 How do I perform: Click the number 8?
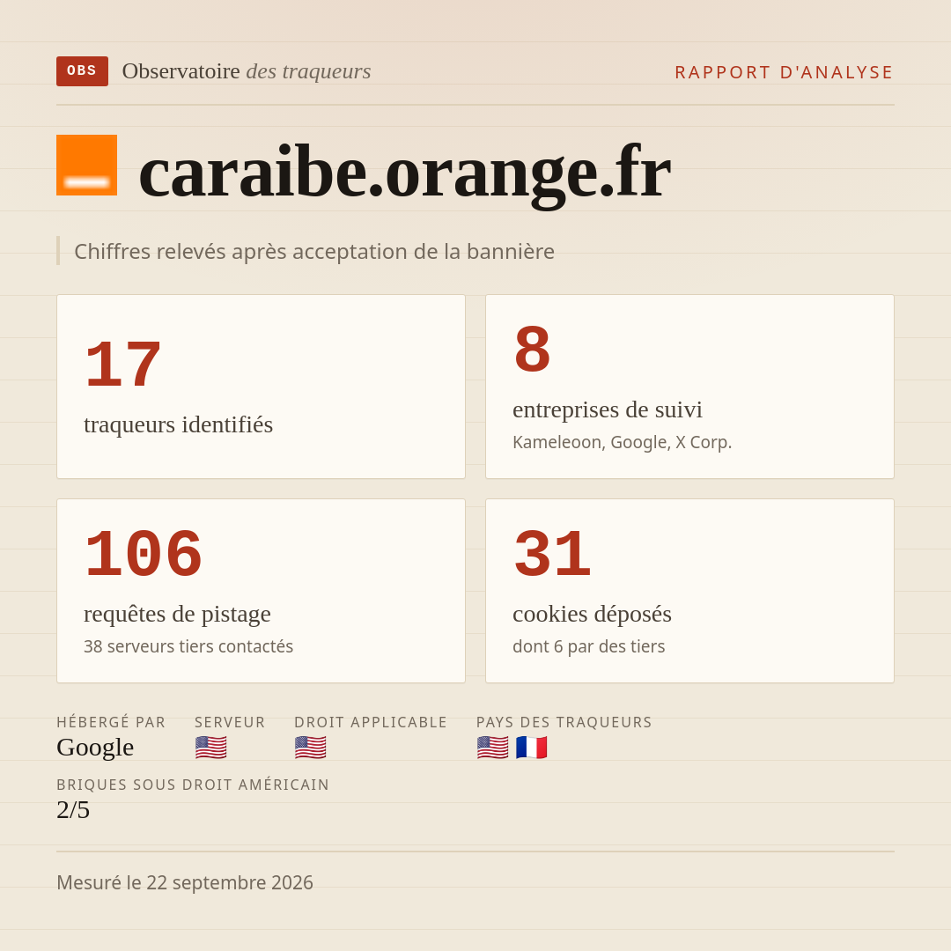[x=532, y=350]
